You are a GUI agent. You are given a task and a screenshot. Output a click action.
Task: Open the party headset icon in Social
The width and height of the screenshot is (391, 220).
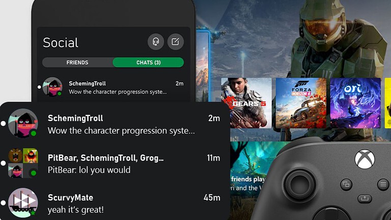click(x=156, y=42)
